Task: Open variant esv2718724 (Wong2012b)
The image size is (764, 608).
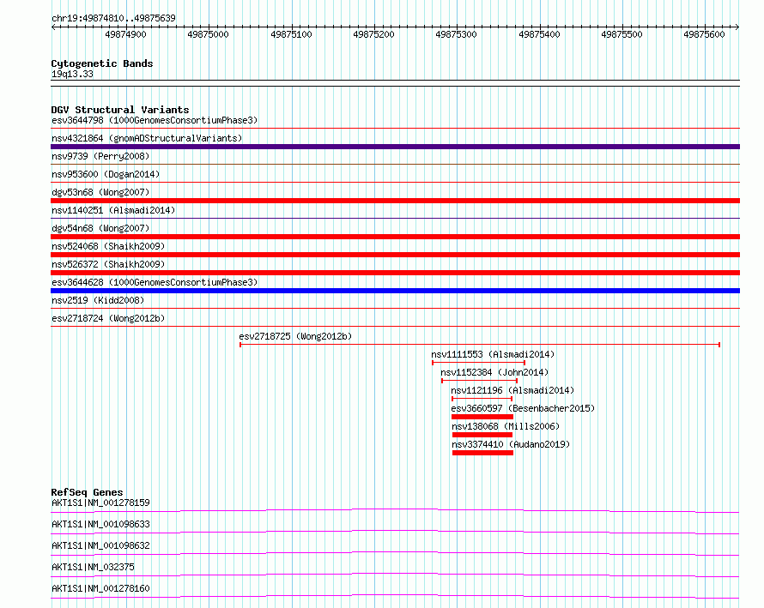Action: tap(108, 318)
